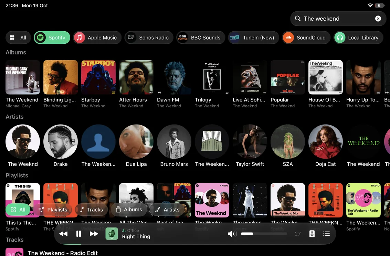Open the Dawn FM album
This screenshot has height=256, width=390.
coord(174,77)
